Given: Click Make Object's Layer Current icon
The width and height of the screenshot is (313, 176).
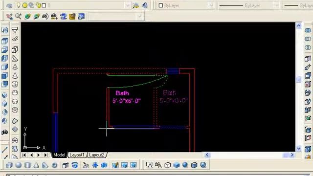Looking at the screenshot, I should pos(136,5).
